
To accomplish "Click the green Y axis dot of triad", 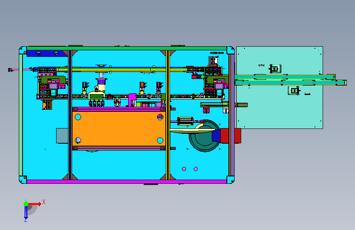I will [26, 204].
